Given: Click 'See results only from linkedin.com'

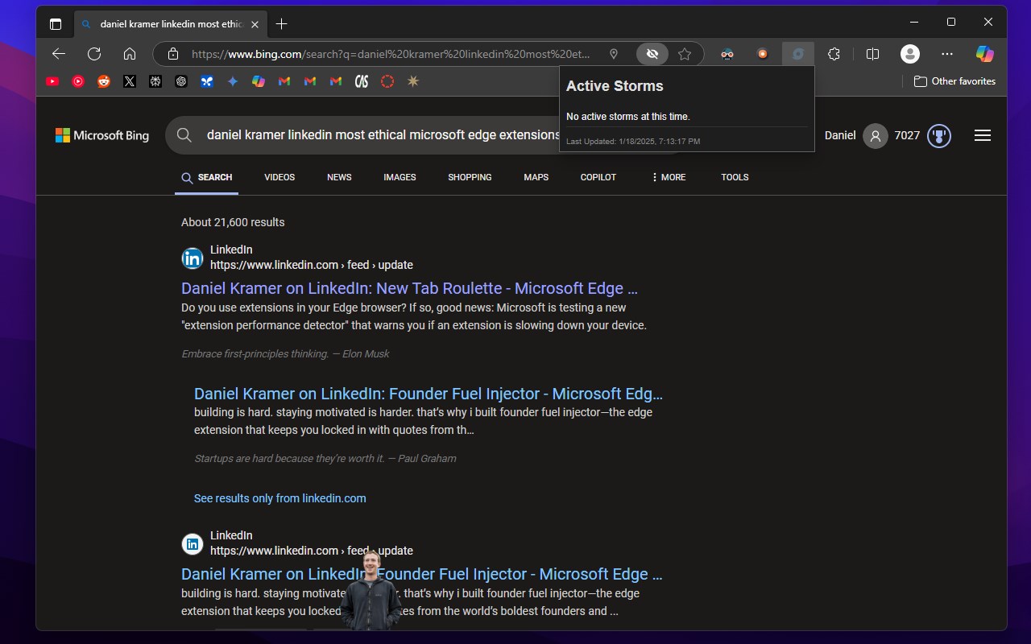Looking at the screenshot, I should click(x=280, y=498).
